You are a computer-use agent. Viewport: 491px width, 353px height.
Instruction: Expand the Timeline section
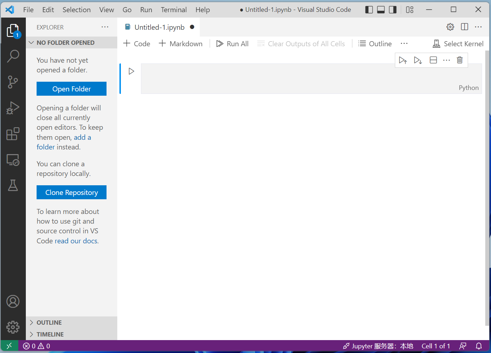point(71,334)
